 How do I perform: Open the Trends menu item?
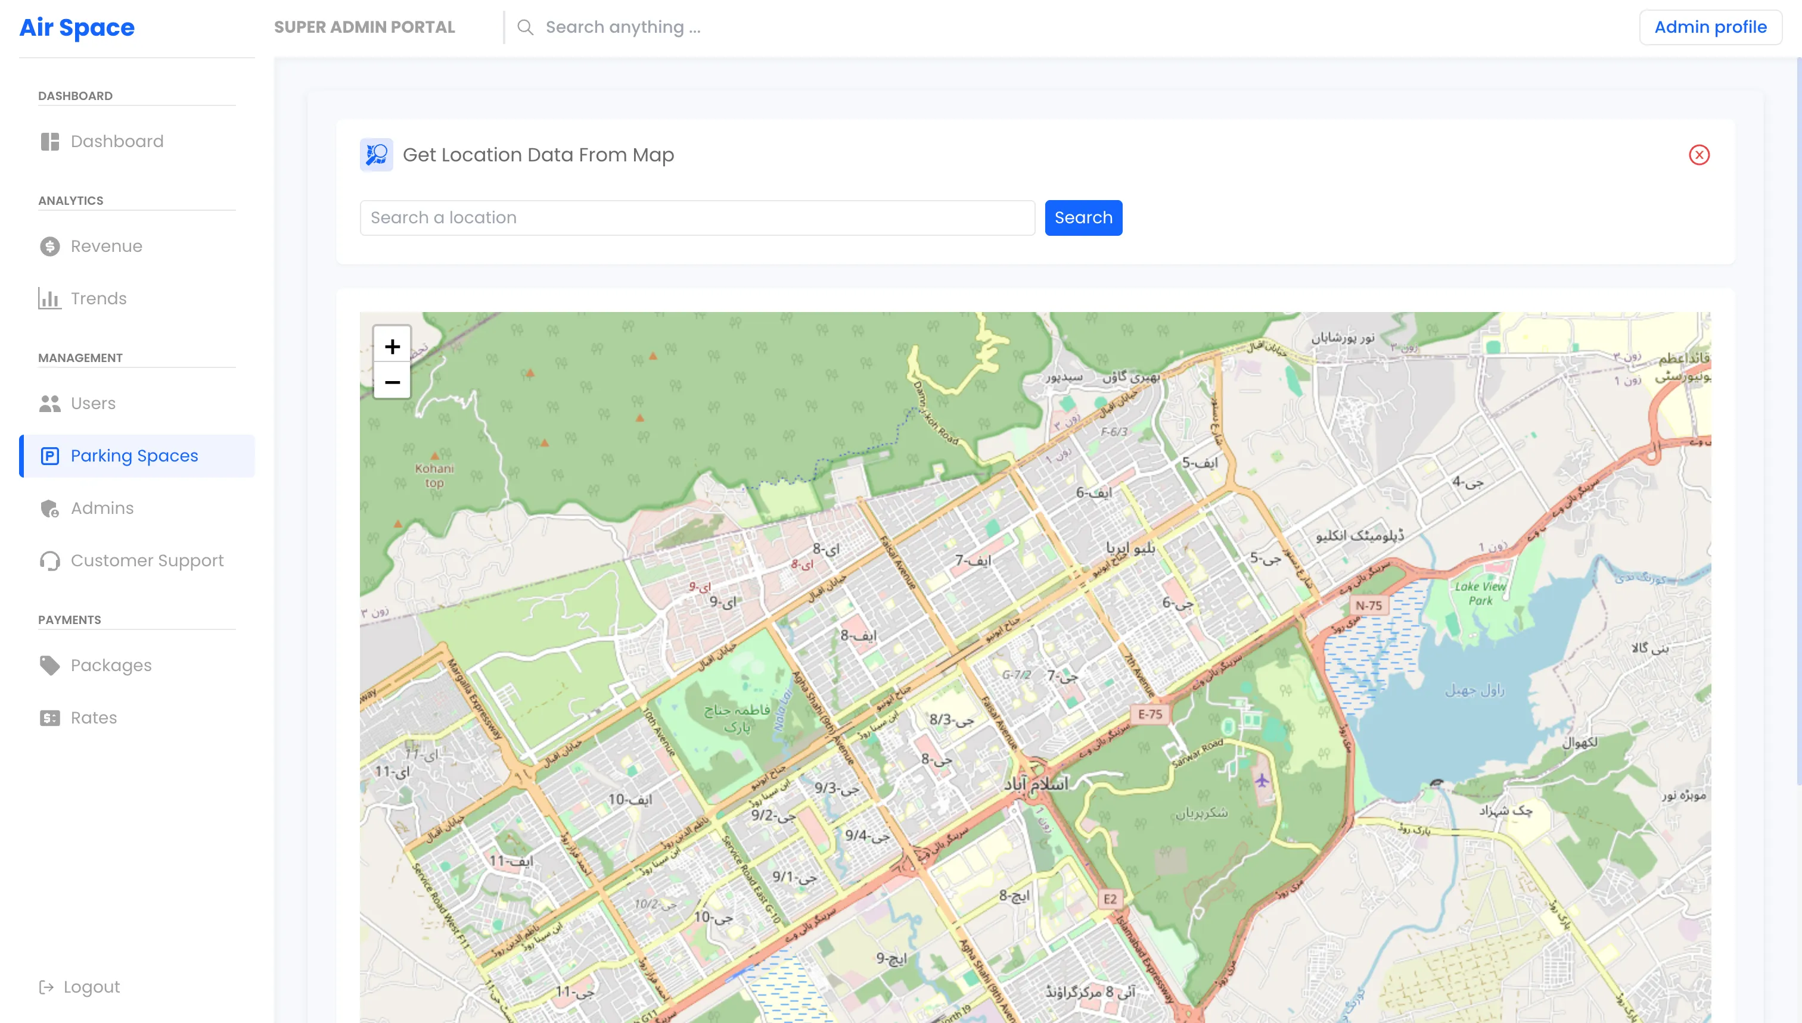98,298
